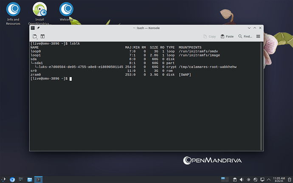This screenshot has width=293, height=183.
Task: Click the 'sr0' device name
Action: tap(34, 71)
